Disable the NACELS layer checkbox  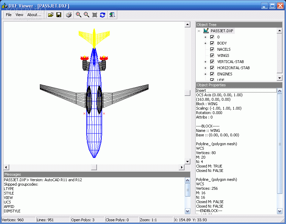point(212,49)
